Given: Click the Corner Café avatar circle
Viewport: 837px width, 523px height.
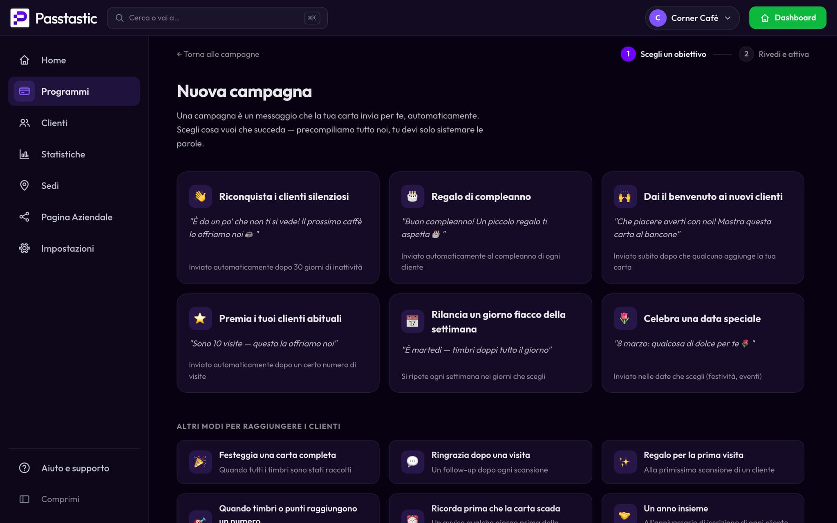Looking at the screenshot, I should click(658, 18).
